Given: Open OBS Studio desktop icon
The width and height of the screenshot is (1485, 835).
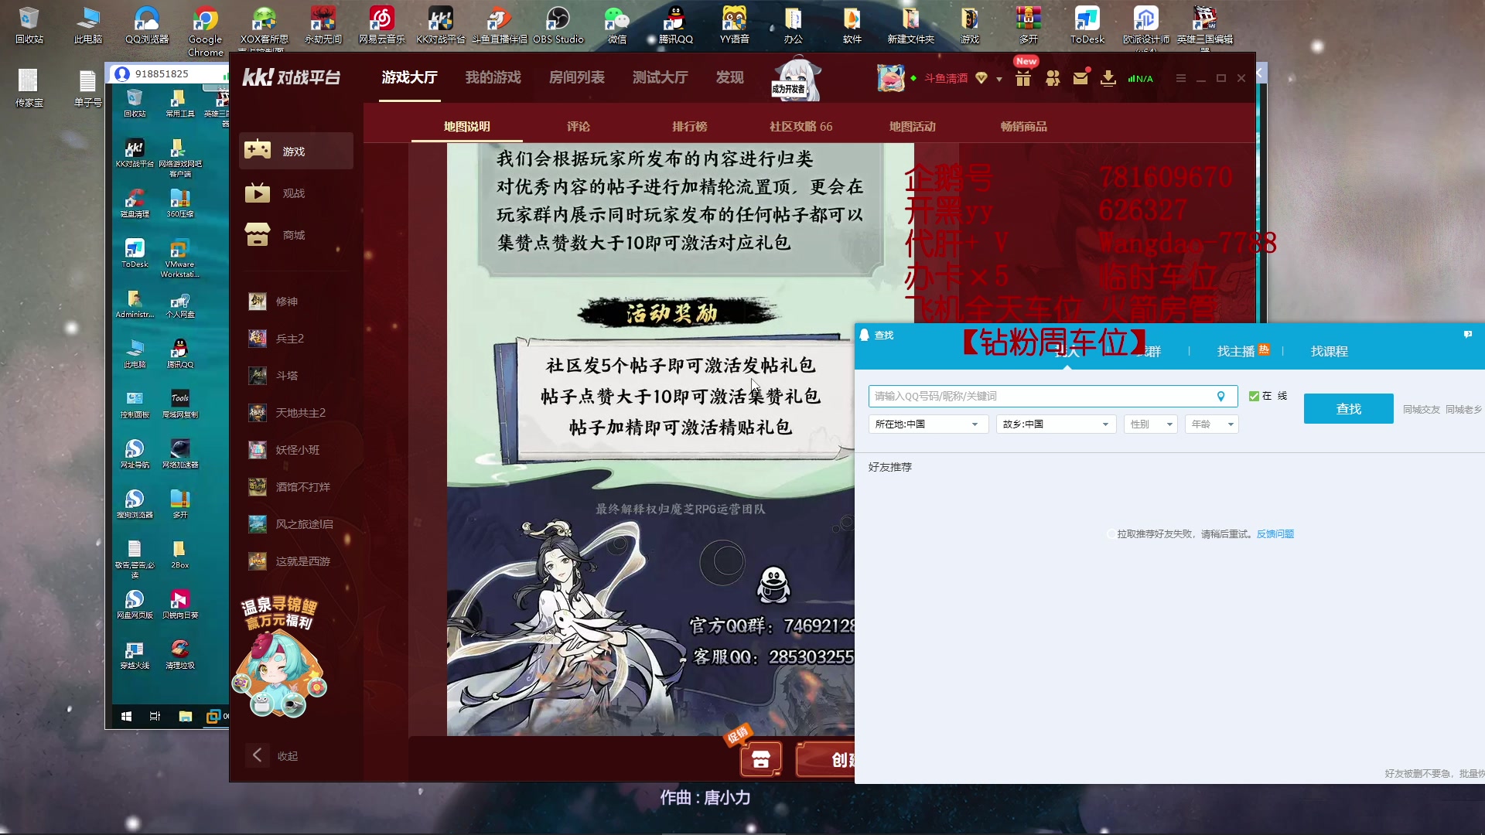Looking at the screenshot, I should click(x=558, y=26).
